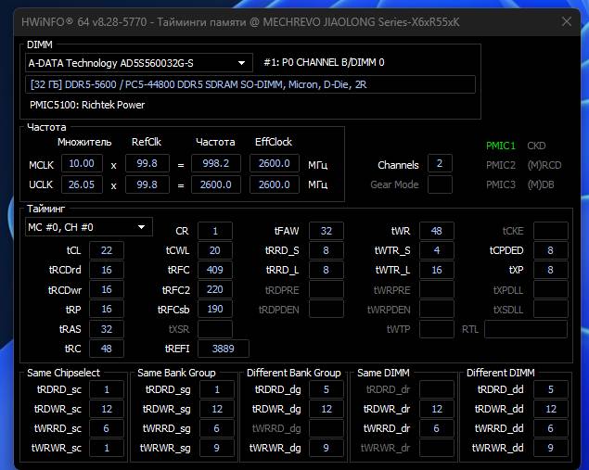
Task: Click the empty Gear Mode box
Action: pyautogui.click(x=439, y=184)
